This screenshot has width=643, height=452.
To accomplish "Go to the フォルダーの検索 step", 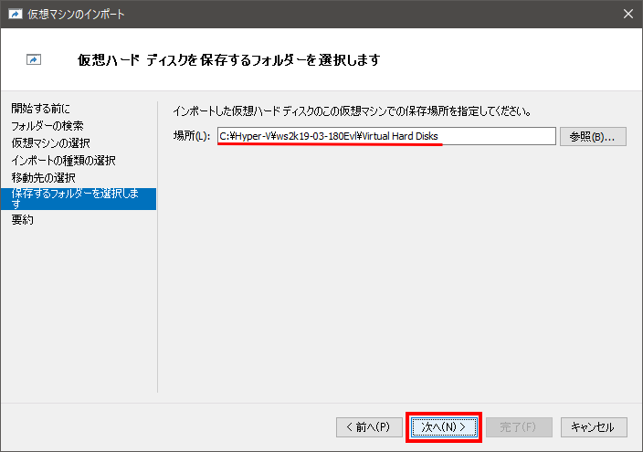I will tap(47, 126).
